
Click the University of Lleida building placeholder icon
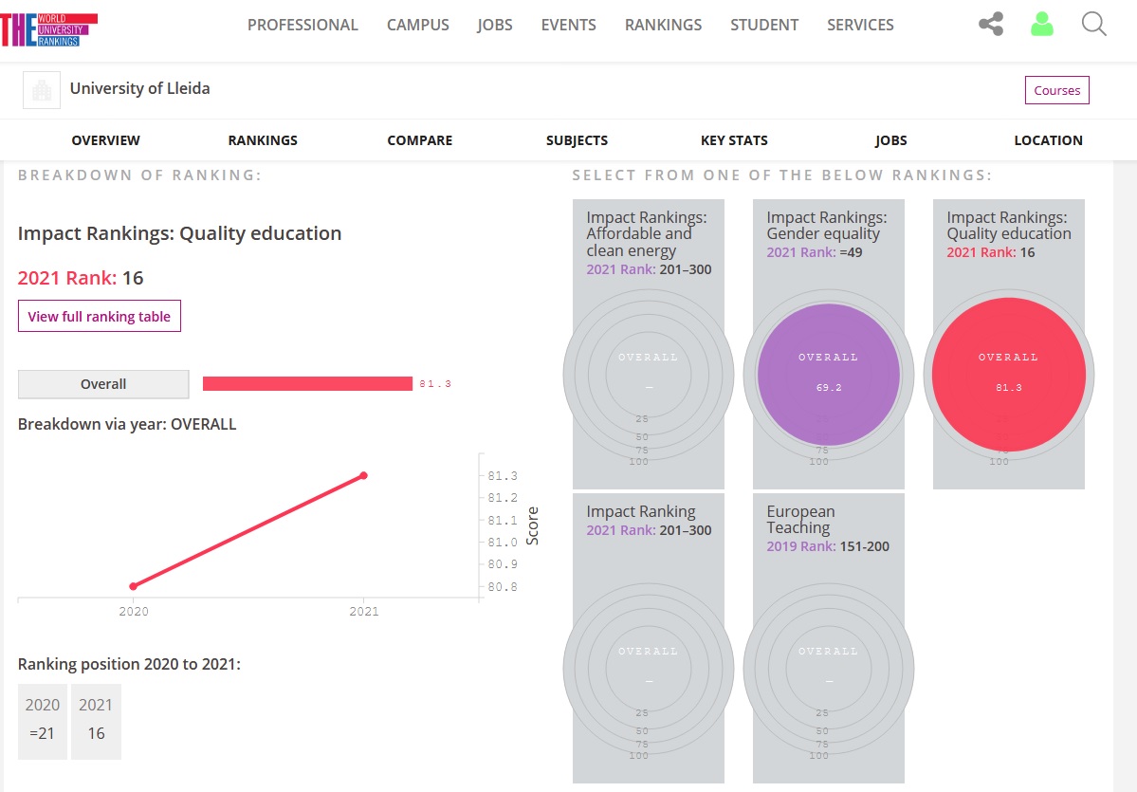coord(42,90)
